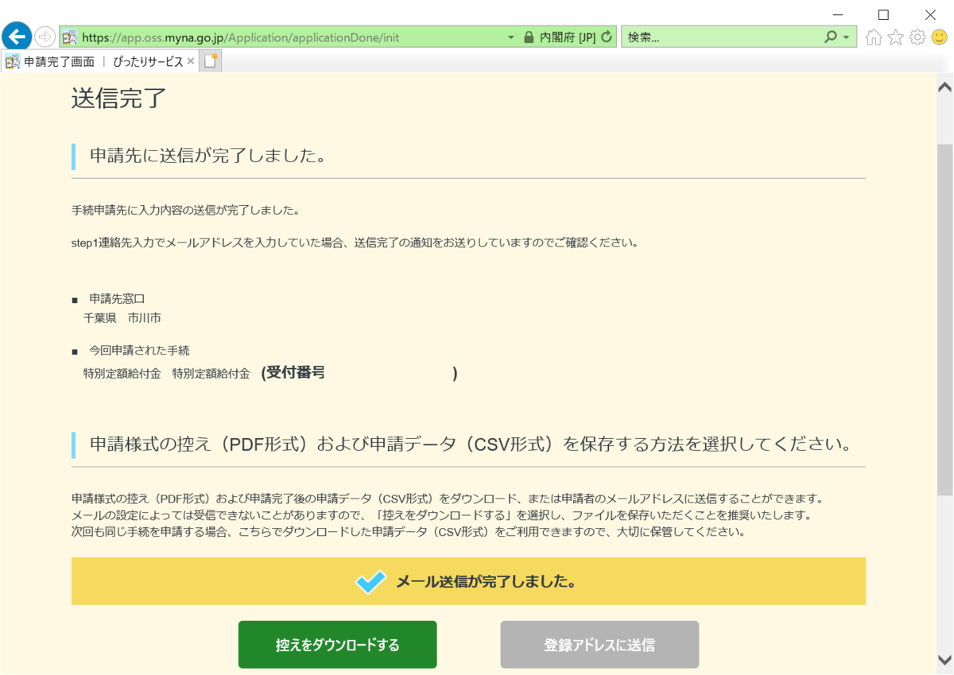This screenshot has width=954, height=675.
Task: Click the smiley feedback icon
Action: (940, 37)
